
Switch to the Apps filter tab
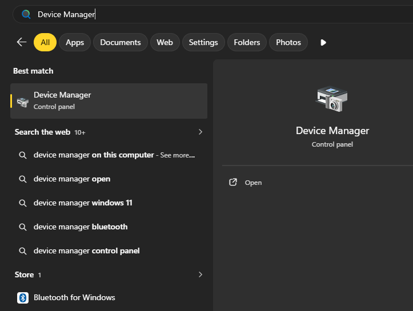click(x=75, y=42)
